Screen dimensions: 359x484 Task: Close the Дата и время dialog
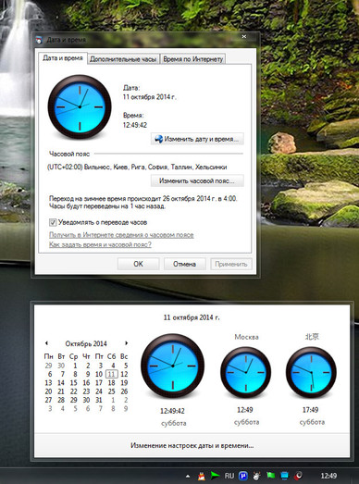tap(244, 36)
